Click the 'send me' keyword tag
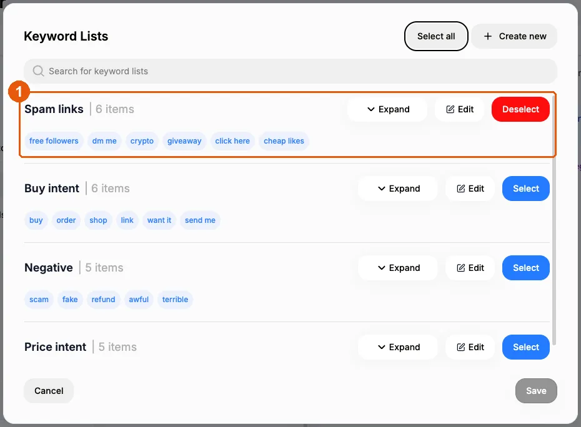 tap(200, 220)
